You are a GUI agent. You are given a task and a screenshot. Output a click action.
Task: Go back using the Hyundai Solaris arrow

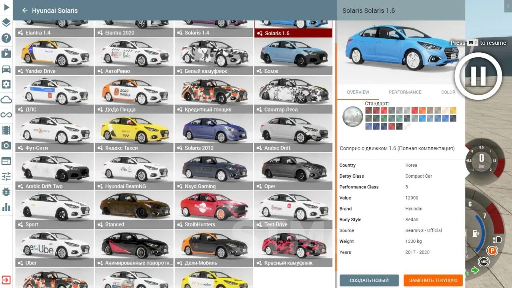[x=25, y=10]
